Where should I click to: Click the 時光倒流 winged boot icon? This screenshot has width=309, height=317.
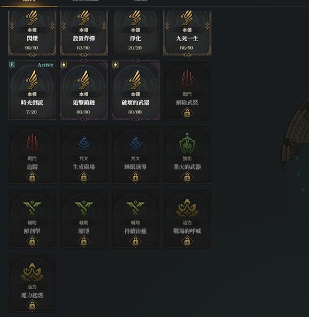(x=32, y=80)
